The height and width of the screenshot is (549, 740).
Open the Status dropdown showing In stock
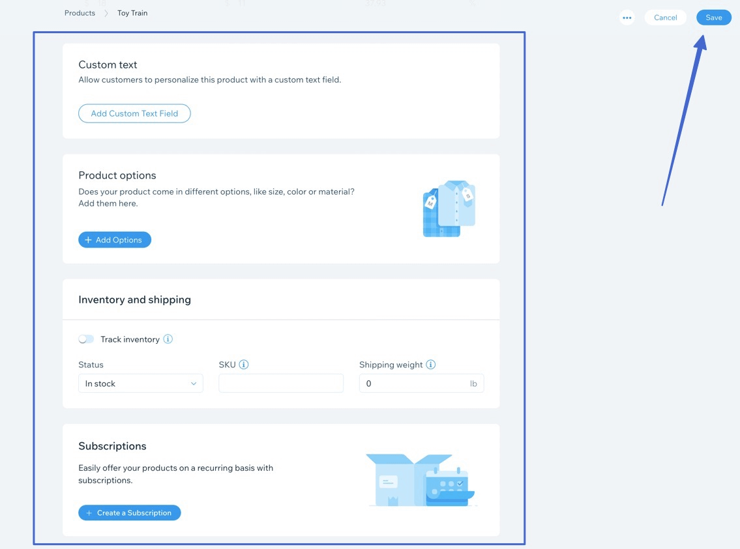tap(140, 384)
